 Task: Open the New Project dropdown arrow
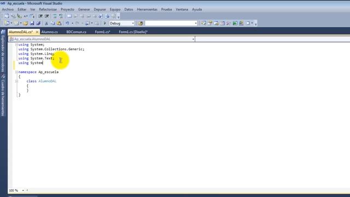point(11,23)
